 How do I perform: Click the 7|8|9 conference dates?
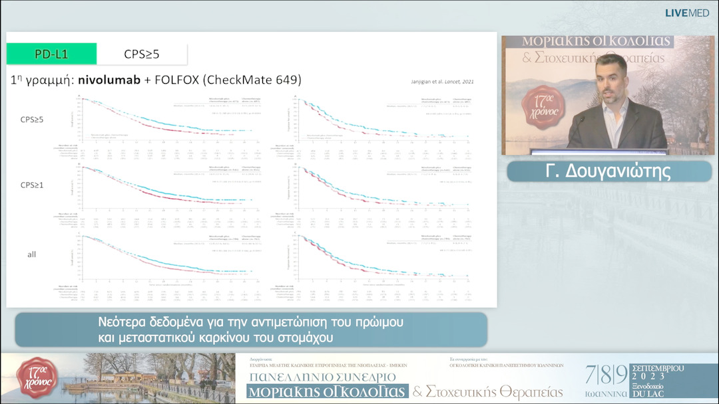point(606,375)
